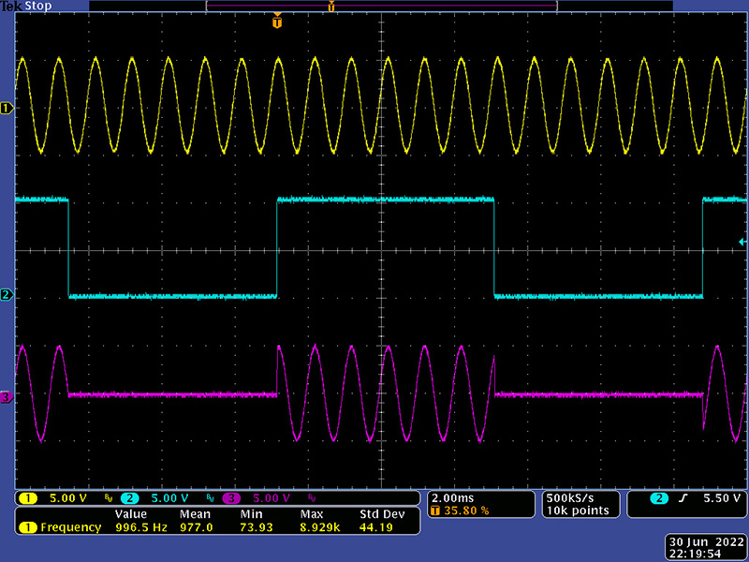
Task: Click the date and time display
Action: tap(707, 548)
